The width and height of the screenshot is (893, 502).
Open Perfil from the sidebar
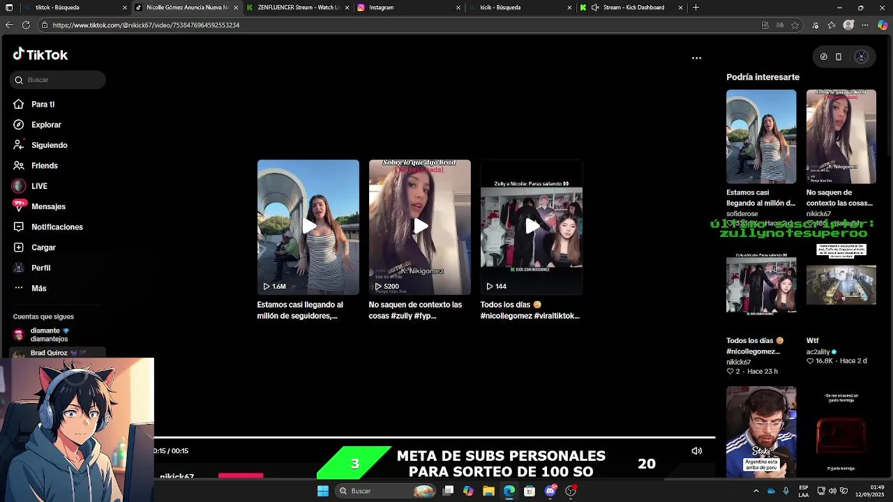coord(40,268)
